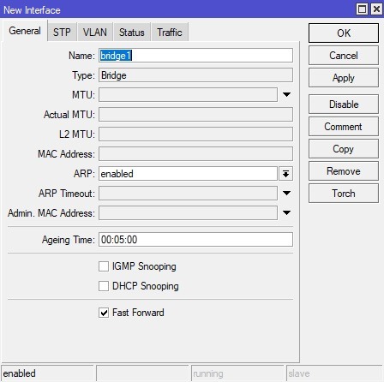Screen dimensions: 384x382
Task: Uncheck the Fast Forward checkbox
Action: [x=104, y=313]
